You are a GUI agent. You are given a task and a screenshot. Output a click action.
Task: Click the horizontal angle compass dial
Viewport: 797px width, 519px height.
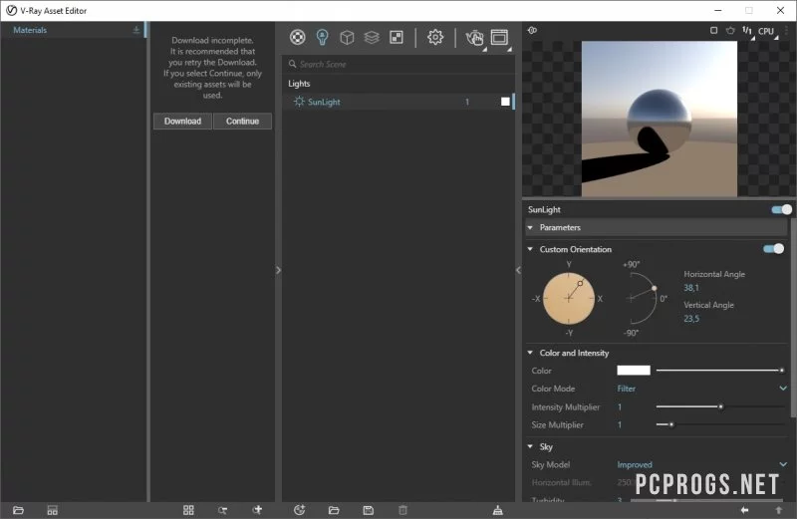568,299
